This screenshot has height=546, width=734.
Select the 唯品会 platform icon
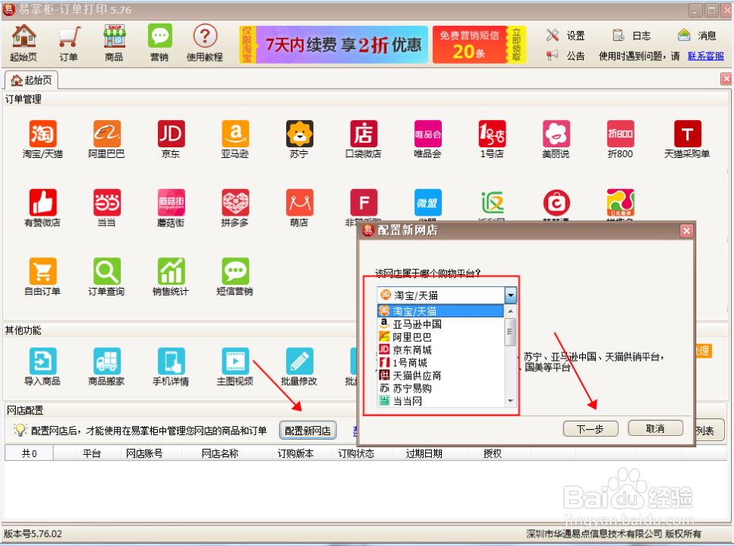click(x=428, y=134)
